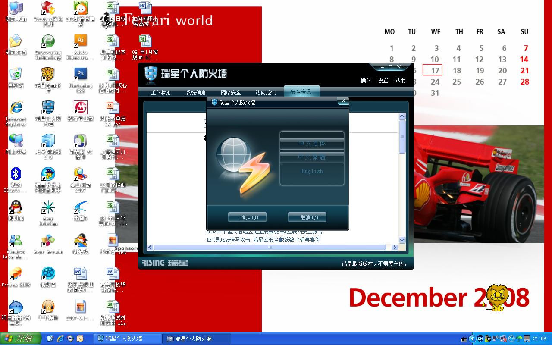Viewport: 552px width, 345px height.
Task: Select the 诺基亚 PC 套件 desktop icon
Action: [81, 147]
